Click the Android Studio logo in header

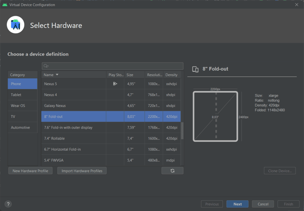click(x=16, y=25)
